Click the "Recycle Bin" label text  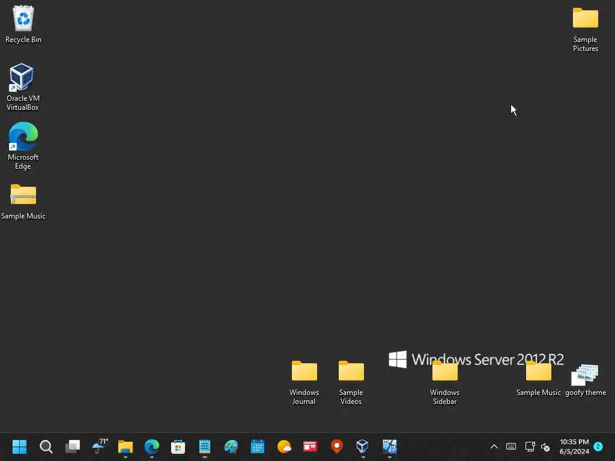[23, 40]
